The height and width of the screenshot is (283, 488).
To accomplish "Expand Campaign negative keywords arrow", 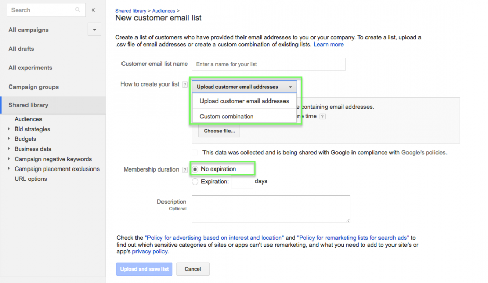I will click(9, 159).
